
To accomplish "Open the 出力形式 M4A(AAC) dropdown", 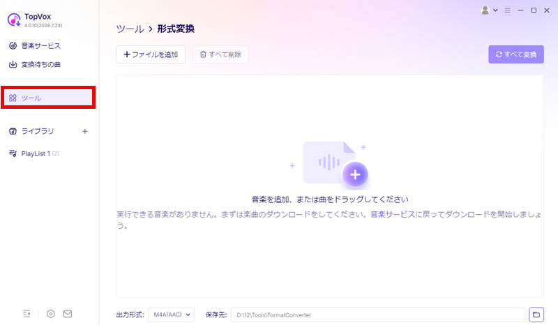I will click(x=172, y=315).
